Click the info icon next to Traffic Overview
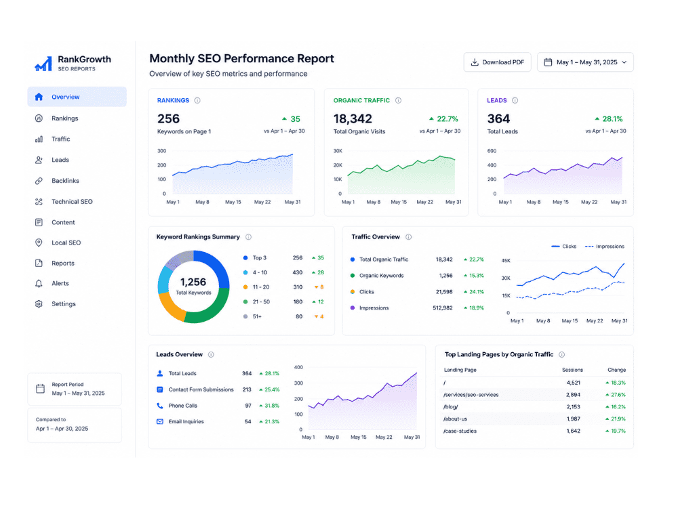Viewport: 678px width, 508px height. (x=409, y=237)
